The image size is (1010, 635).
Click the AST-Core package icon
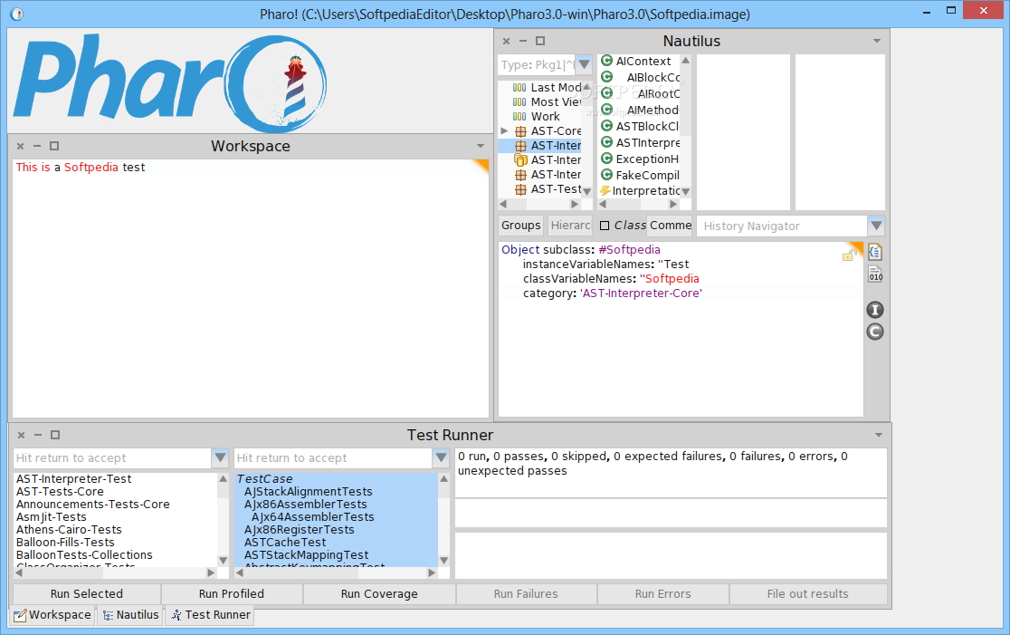(520, 131)
